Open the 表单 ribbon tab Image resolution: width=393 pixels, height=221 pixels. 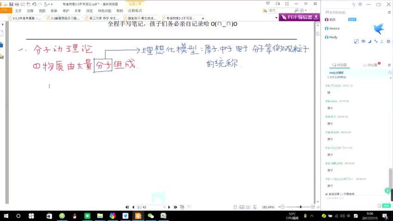(54, 11)
